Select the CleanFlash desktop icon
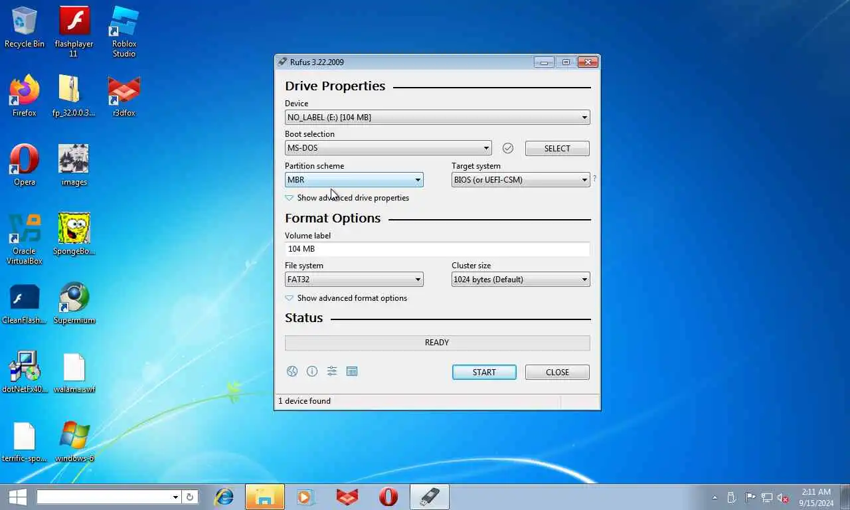The width and height of the screenshot is (850, 510). coord(25,303)
